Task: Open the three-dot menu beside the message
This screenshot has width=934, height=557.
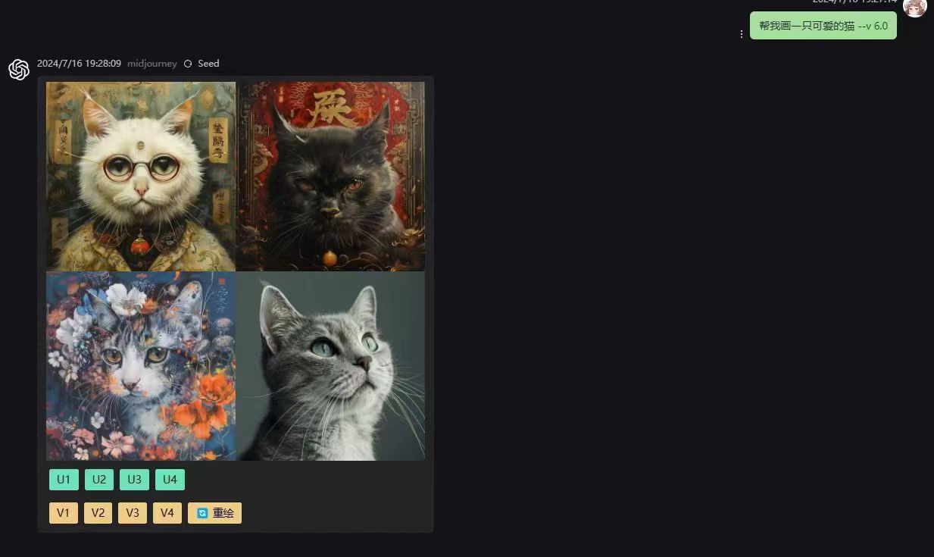Action: [741, 34]
